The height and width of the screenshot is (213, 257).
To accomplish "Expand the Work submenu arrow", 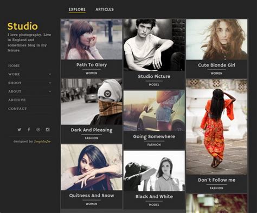I will pyautogui.click(x=50, y=74).
